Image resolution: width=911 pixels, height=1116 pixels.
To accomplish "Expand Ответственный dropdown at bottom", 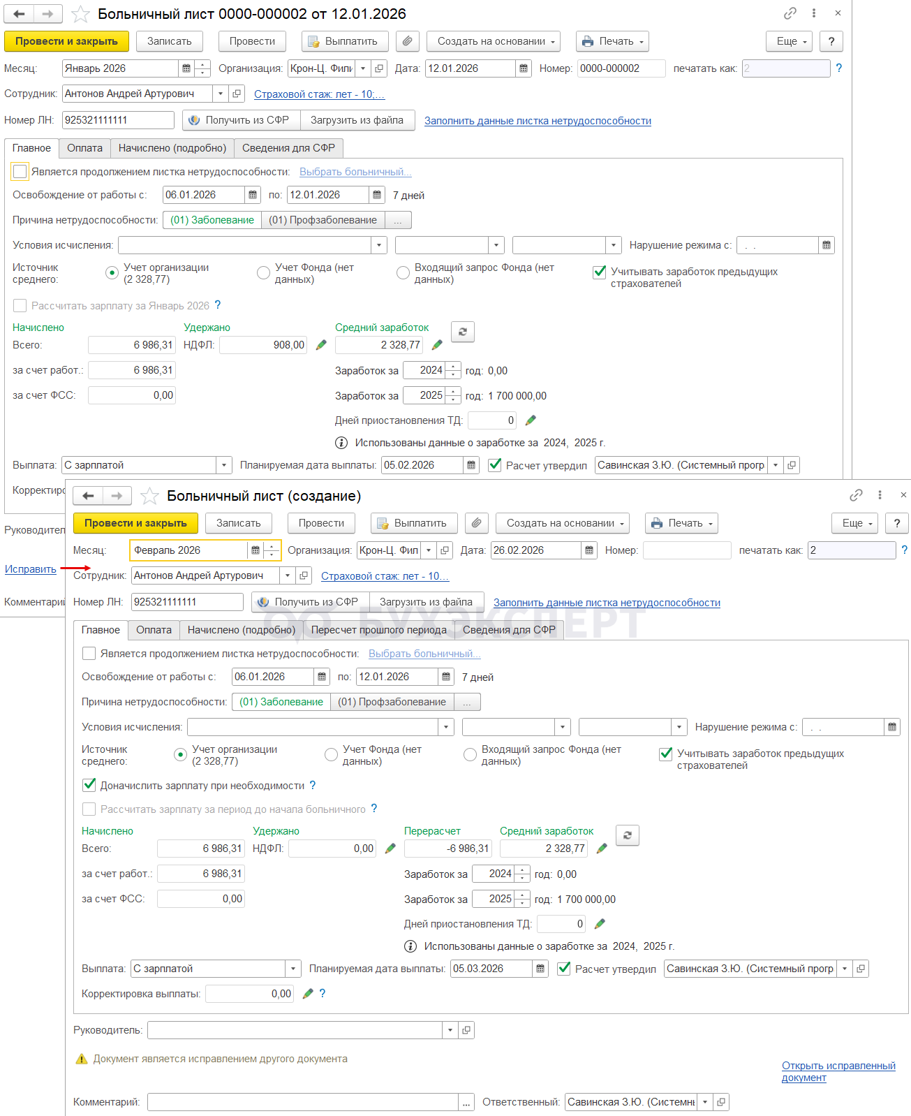I will point(705,1102).
